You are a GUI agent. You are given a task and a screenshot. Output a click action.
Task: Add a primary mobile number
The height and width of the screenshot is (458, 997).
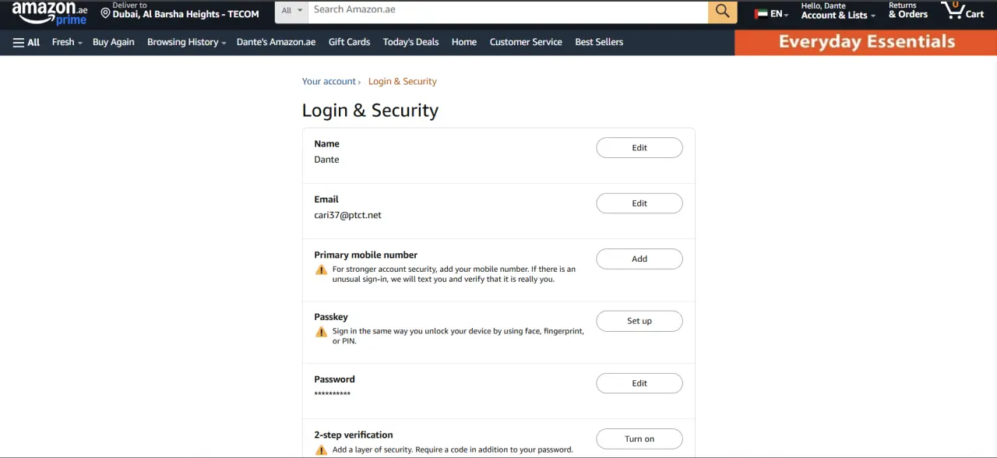click(x=639, y=259)
